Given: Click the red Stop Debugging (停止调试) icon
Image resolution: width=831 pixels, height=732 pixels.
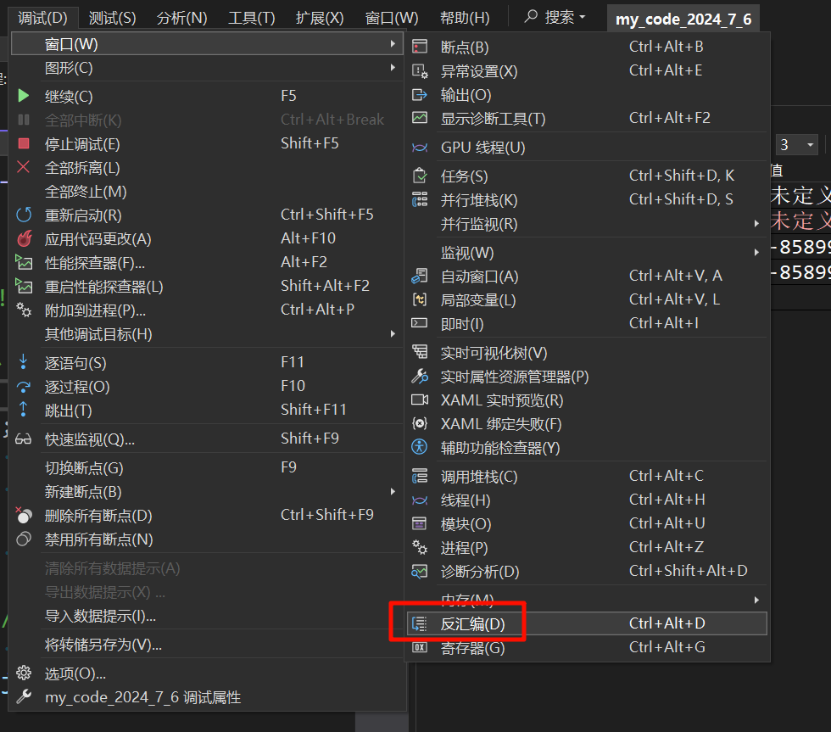Looking at the screenshot, I should (24, 144).
